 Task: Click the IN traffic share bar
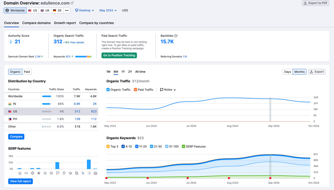pyautogui.click(x=47, y=104)
